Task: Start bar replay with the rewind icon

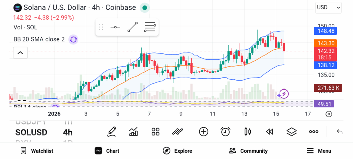Action: [269, 131]
